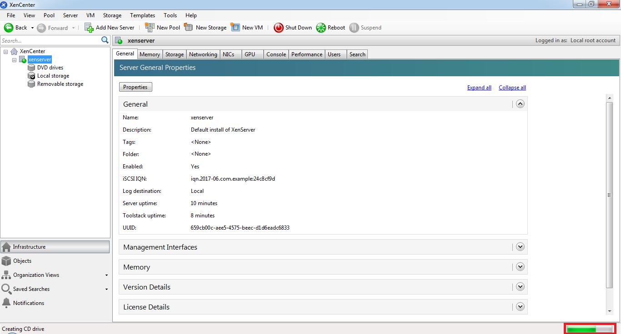Click the New VM toolbar icon
The image size is (621, 334).
pos(235,28)
